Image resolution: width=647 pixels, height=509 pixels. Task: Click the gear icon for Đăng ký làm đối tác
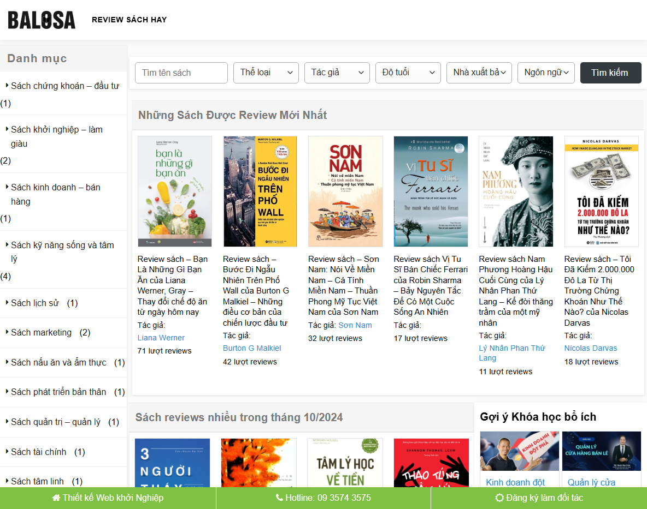pyautogui.click(x=499, y=498)
